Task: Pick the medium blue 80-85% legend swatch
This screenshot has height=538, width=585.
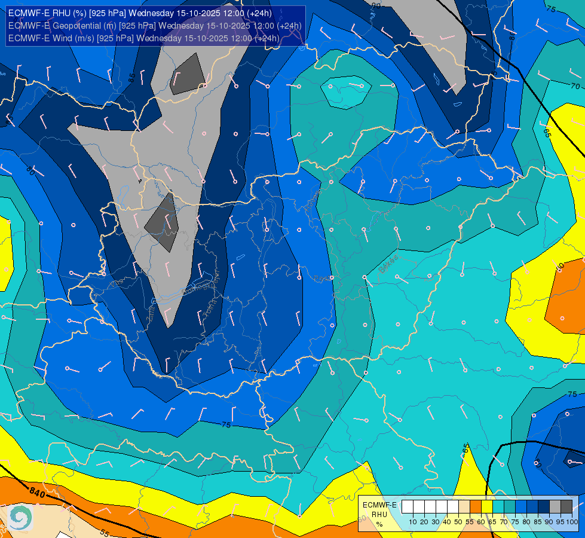Action: (x=532, y=507)
